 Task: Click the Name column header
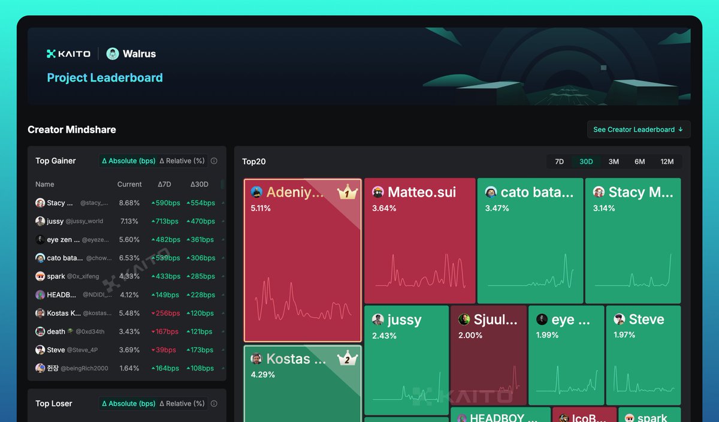(45, 185)
